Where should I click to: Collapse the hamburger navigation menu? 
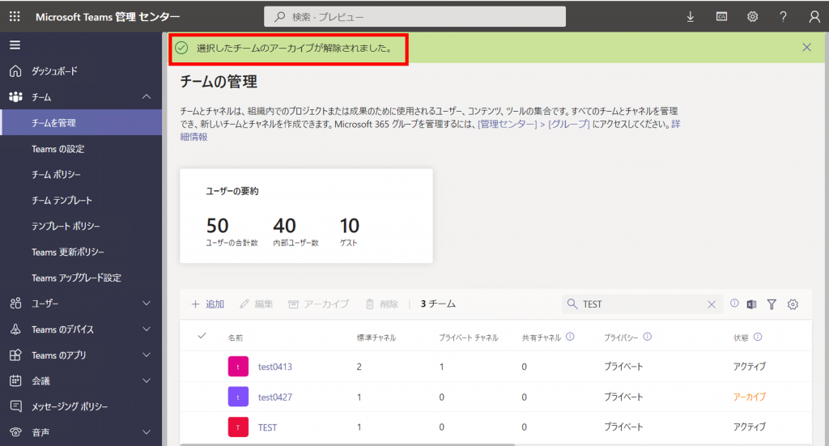tap(15, 45)
